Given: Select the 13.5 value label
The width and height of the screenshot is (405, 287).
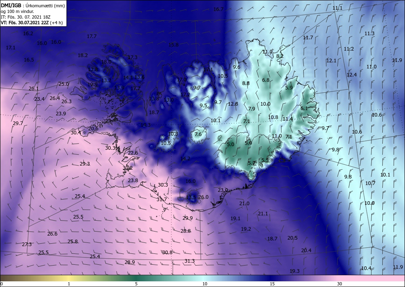Looking at the screenshot, I should coord(191,198).
